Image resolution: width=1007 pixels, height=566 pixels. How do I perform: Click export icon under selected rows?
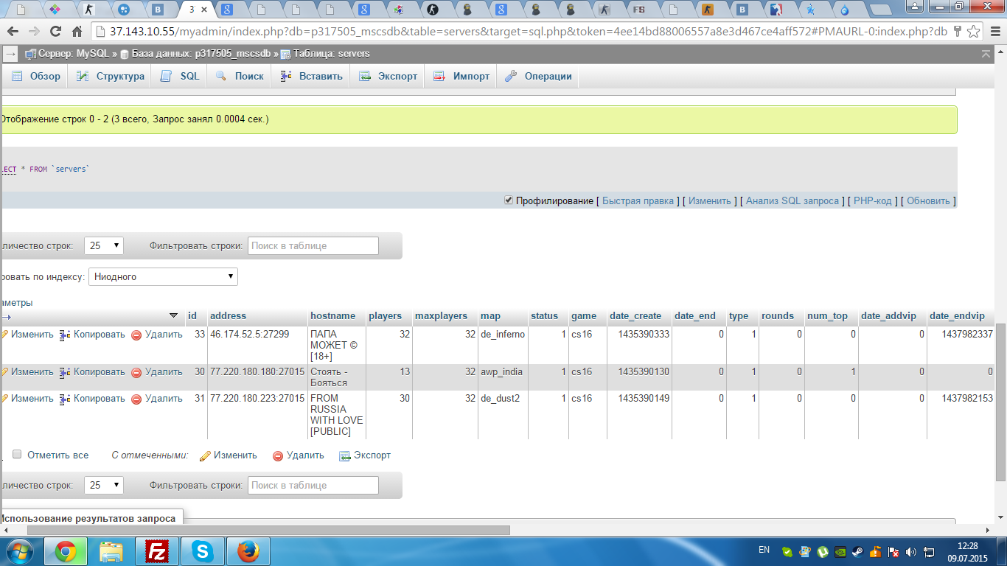[344, 455]
